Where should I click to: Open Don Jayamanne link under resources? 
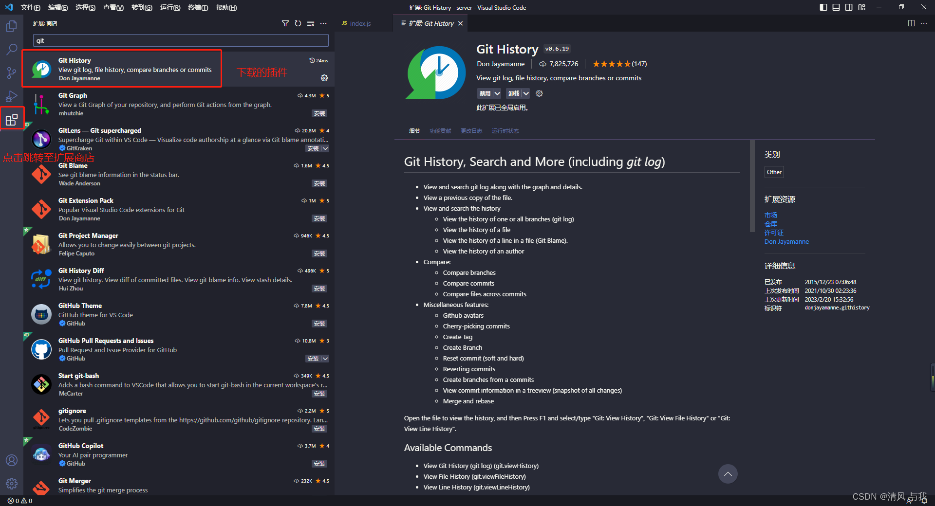tap(786, 241)
